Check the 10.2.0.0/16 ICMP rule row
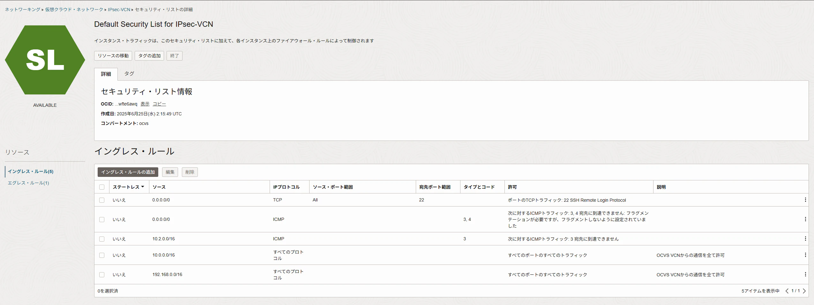814x305 pixels. click(x=102, y=239)
